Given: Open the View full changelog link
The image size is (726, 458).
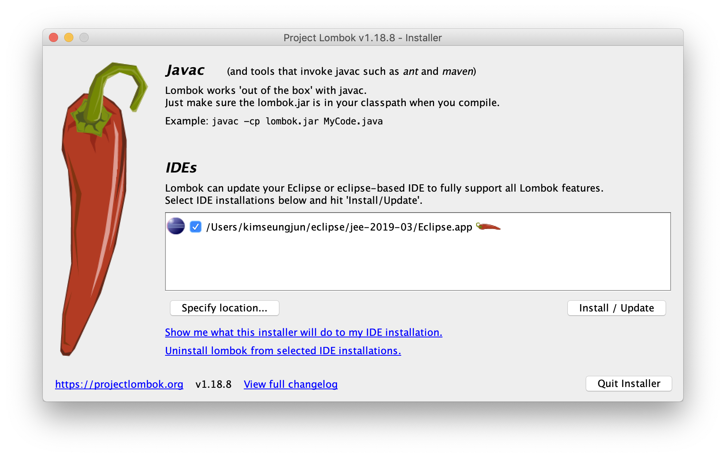Looking at the screenshot, I should 290,384.
